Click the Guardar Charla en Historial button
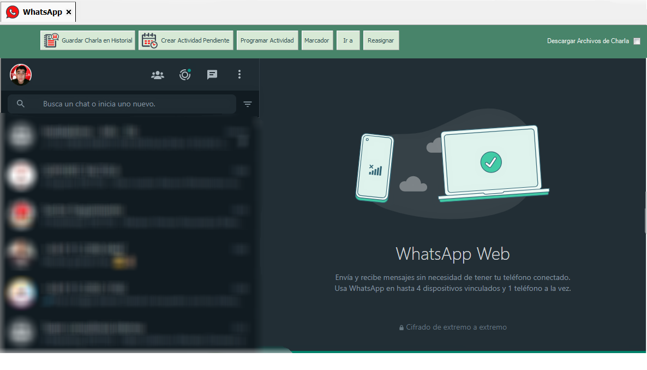 (88, 40)
